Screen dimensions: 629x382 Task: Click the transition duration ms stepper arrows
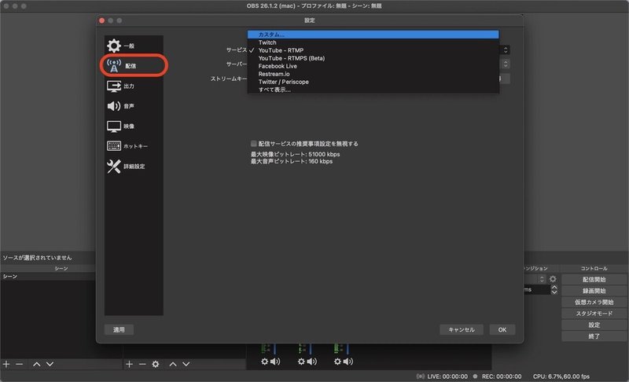[554, 289]
